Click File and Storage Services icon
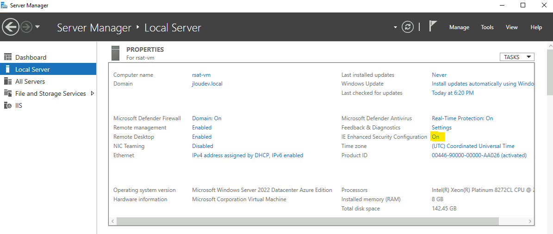The height and width of the screenshot is (234, 553). click(8, 93)
